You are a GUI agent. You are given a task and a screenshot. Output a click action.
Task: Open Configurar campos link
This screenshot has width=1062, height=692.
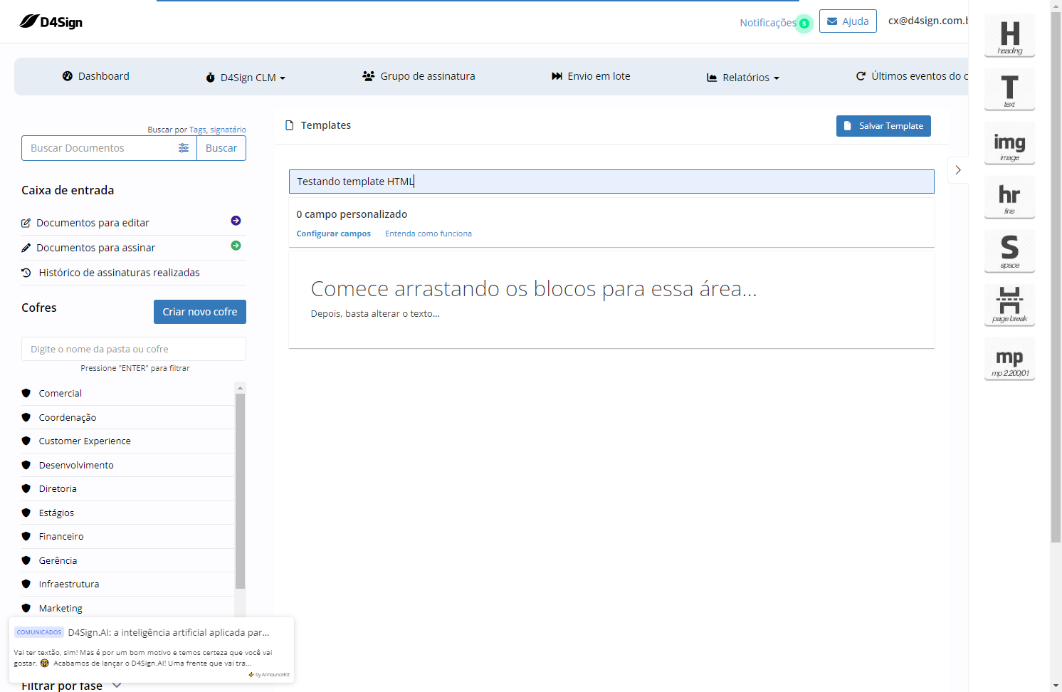[334, 234]
